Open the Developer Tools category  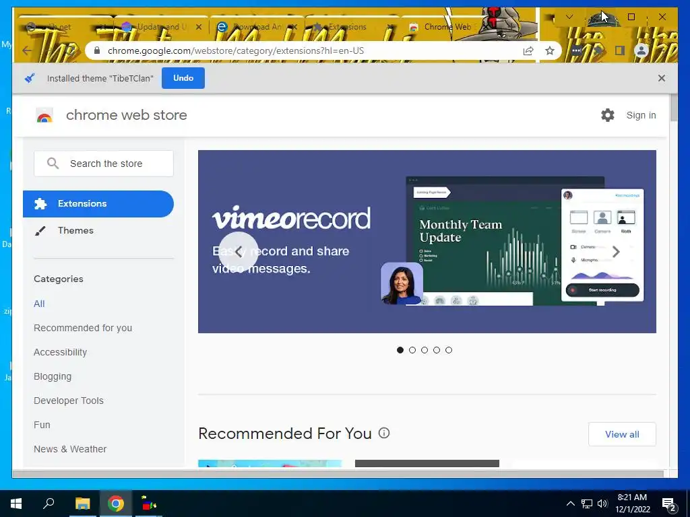(x=69, y=401)
